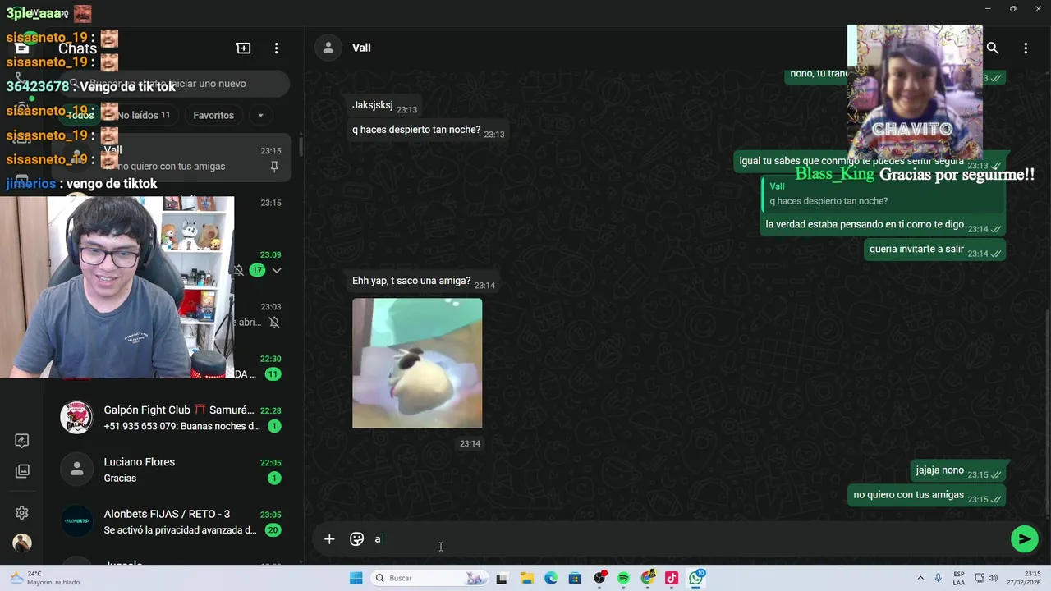Expand the chat filter dropdown arrow beside Favoritos
Viewport: 1051px width, 591px height.
point(260,116)
